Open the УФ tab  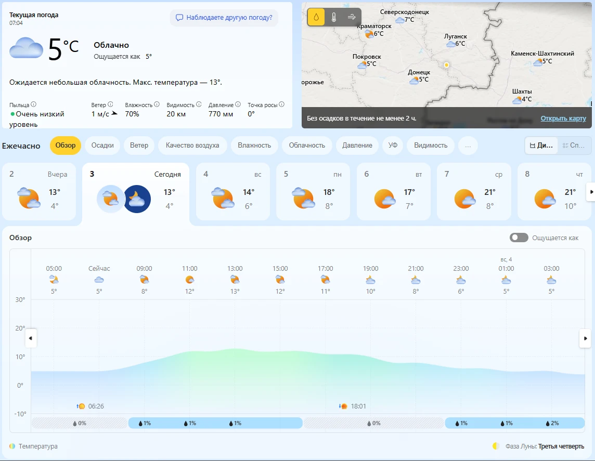pos(393,146)
